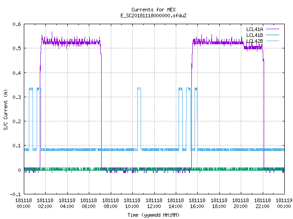The image size is (293, 219).
Task: Click the purple LCL41A legend line sample
Action: click(272, 29)
